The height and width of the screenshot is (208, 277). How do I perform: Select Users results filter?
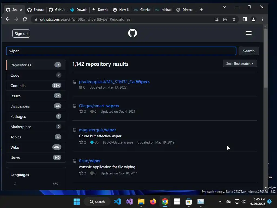click(36, 158)
